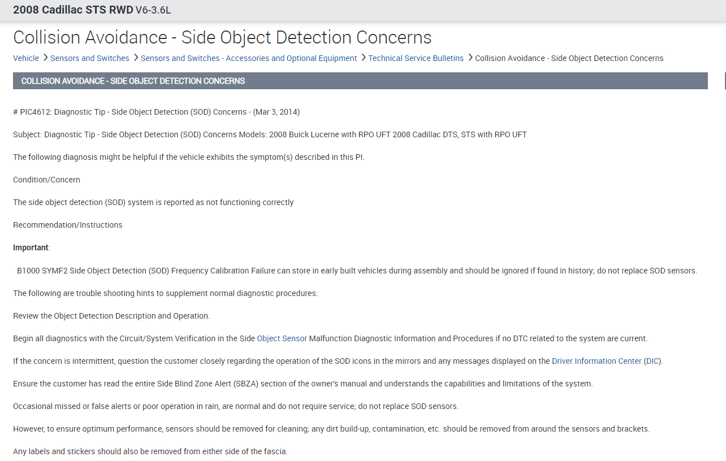The height and width of the screenshot is (461, 726).
Task: Click the bold Important label
Action: [x=31, y=247]
